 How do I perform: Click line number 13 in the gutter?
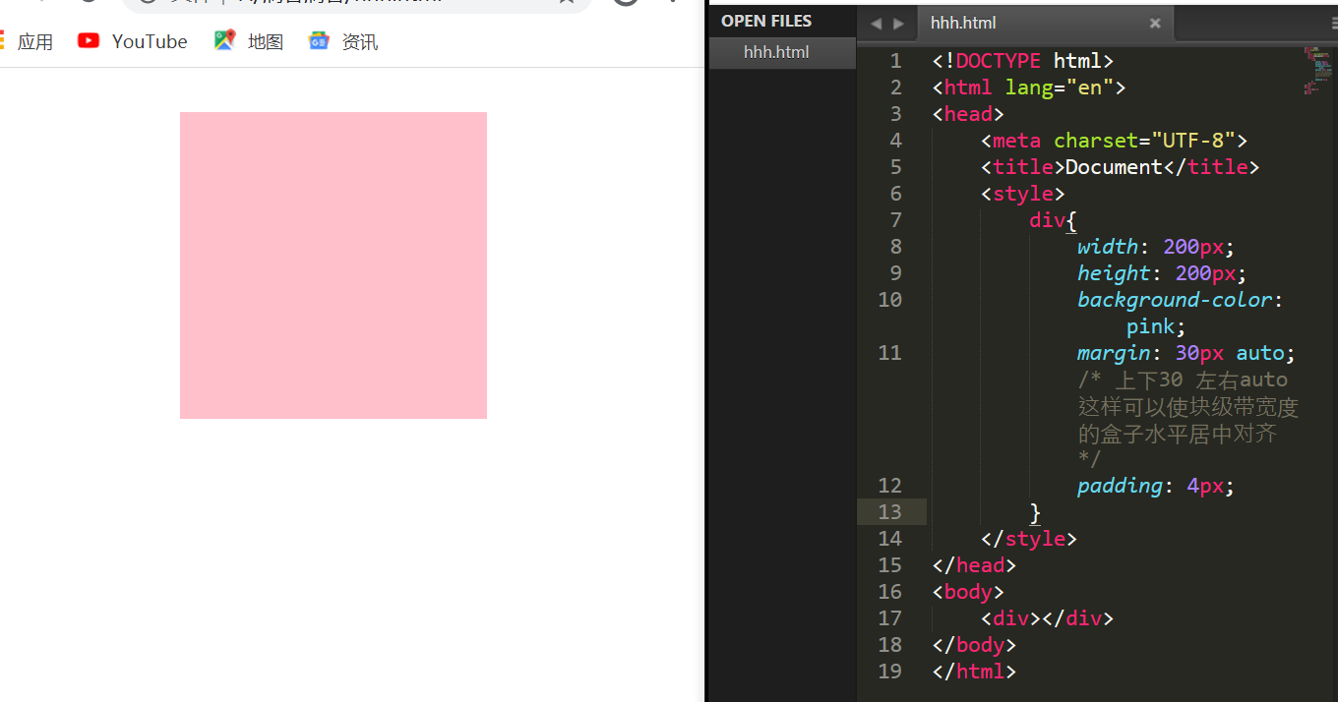[x=889, y=511]
